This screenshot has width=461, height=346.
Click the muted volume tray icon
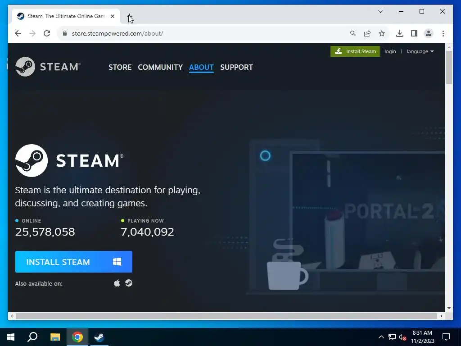[x=403, y=337]
